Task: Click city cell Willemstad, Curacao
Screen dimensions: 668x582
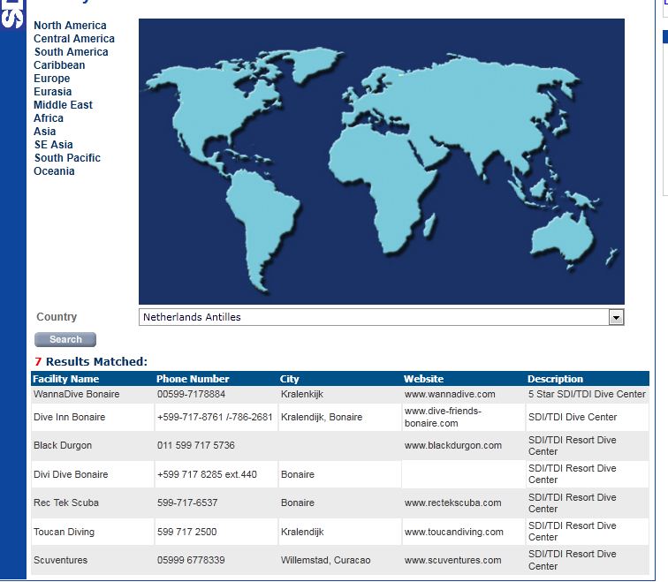Action: point(325,560)
